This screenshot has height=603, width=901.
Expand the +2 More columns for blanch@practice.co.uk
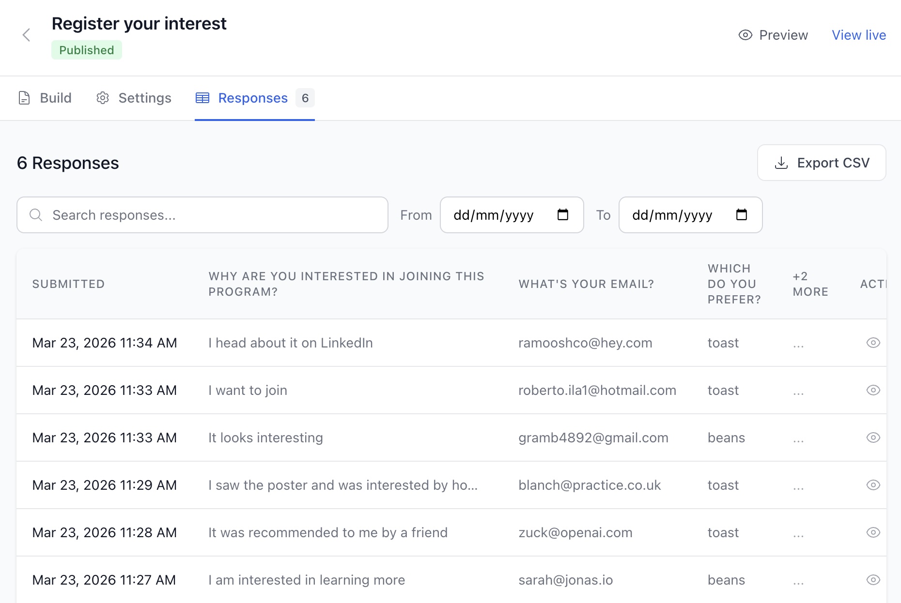coord(798,485)
